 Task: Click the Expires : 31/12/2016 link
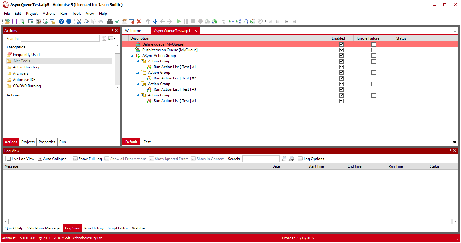coord(298,238)
